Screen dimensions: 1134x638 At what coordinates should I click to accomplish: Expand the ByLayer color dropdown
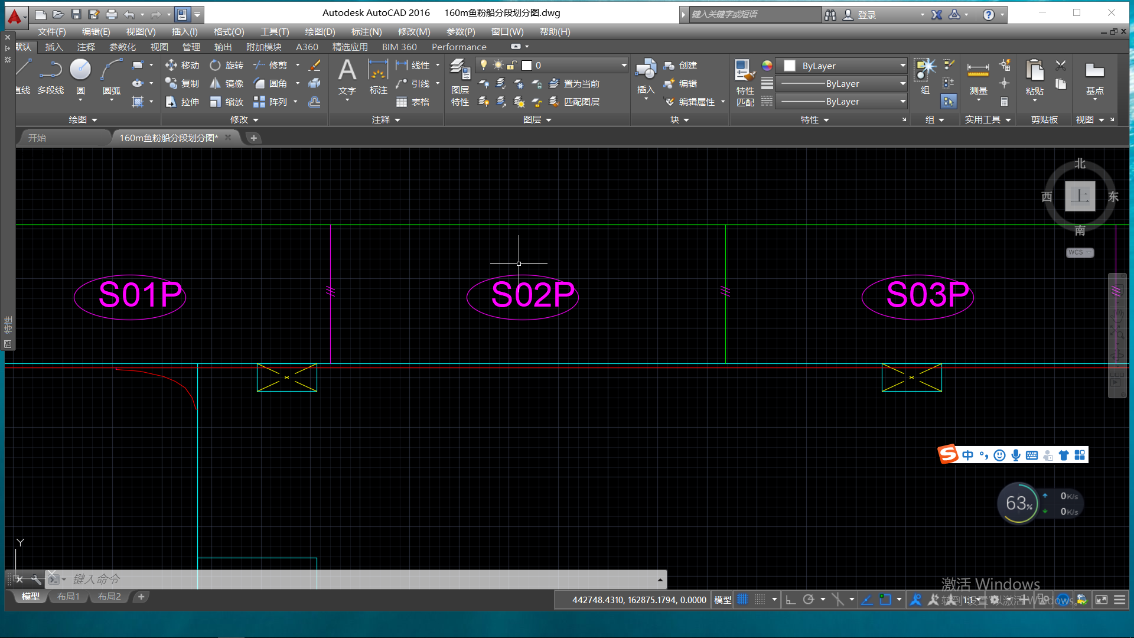[902, 66]
